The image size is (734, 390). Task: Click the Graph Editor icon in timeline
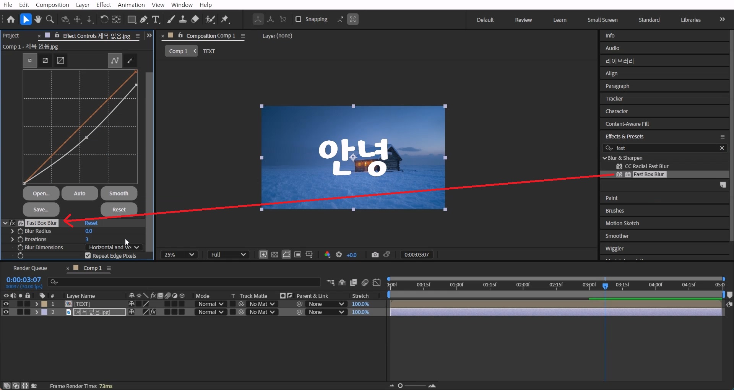click(377, 283)
